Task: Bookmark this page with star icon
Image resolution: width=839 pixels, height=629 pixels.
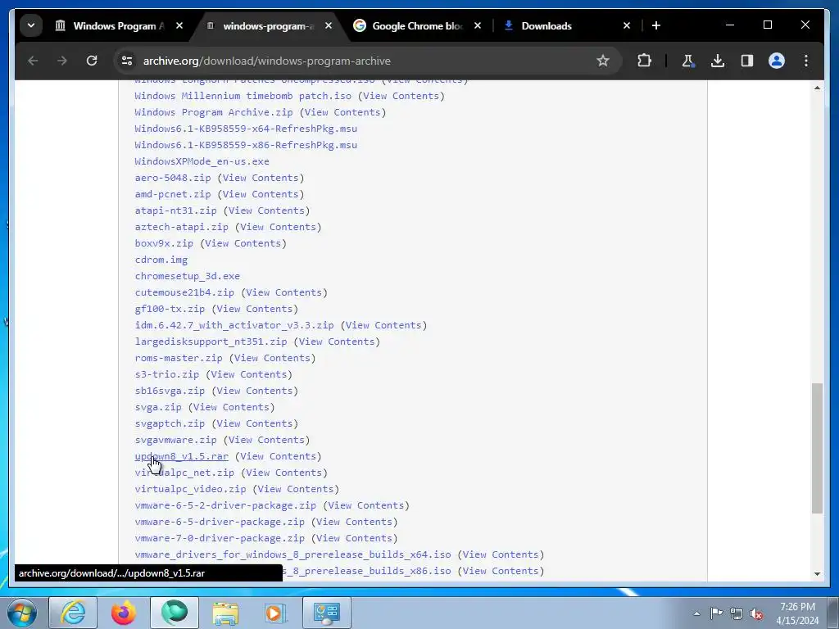Action: pyautogui.click(x=603, y=61)
